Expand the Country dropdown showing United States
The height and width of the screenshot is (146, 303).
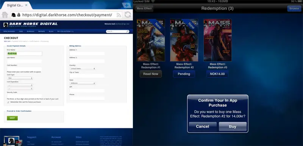(82, 69)
